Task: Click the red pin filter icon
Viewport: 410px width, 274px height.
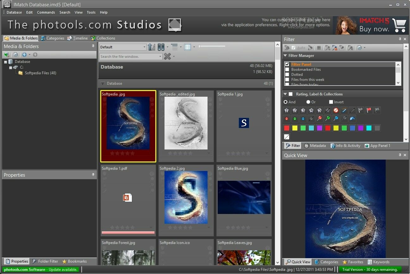Action: [320, 119]
